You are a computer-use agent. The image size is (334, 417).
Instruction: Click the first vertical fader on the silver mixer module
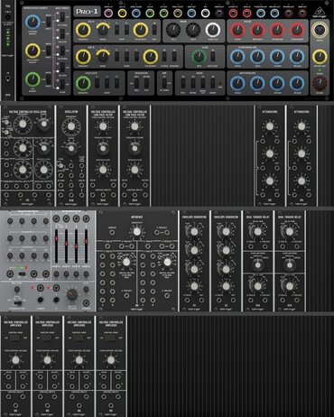click(56, 246)
